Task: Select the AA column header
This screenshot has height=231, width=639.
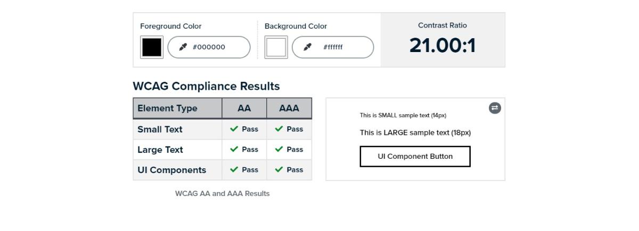Action: pyautogui.click(x=244, y=108)
